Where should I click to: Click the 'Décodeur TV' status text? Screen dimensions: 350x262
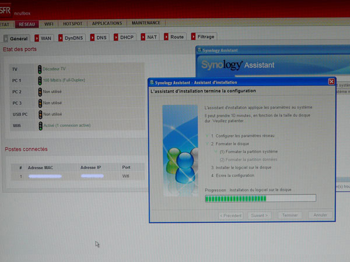click(54, 69)
